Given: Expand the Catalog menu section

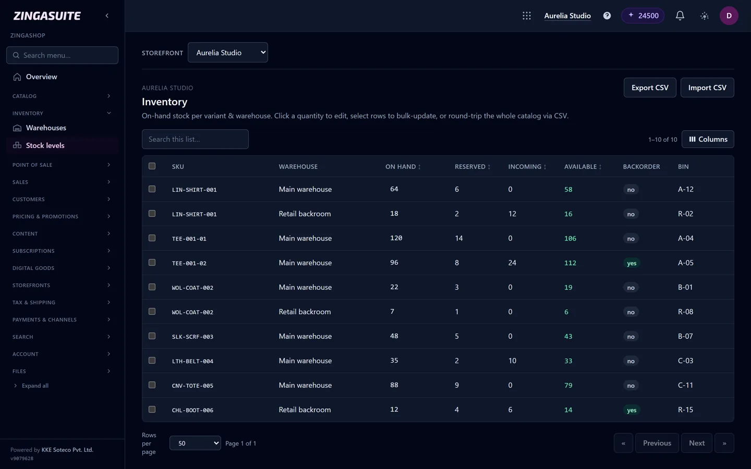Looking at the screenshot, I should [x=62, y=96].
